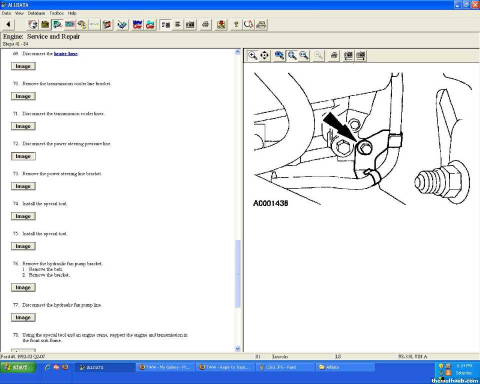Show previous image with camera left-arrow icon
The image size is (480, 384).
[348, 55]
